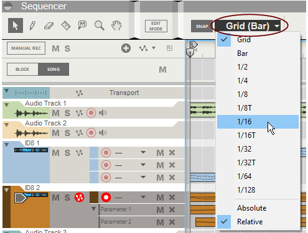The width and height of the screenshot is (308, 233).
Task: Enable record on Audio Track 1
Action: pos(91,113)
